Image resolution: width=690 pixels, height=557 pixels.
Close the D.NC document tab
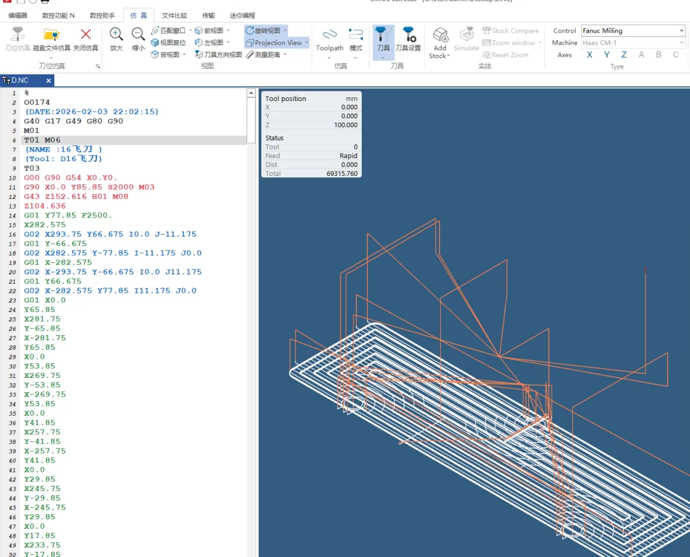49,81
